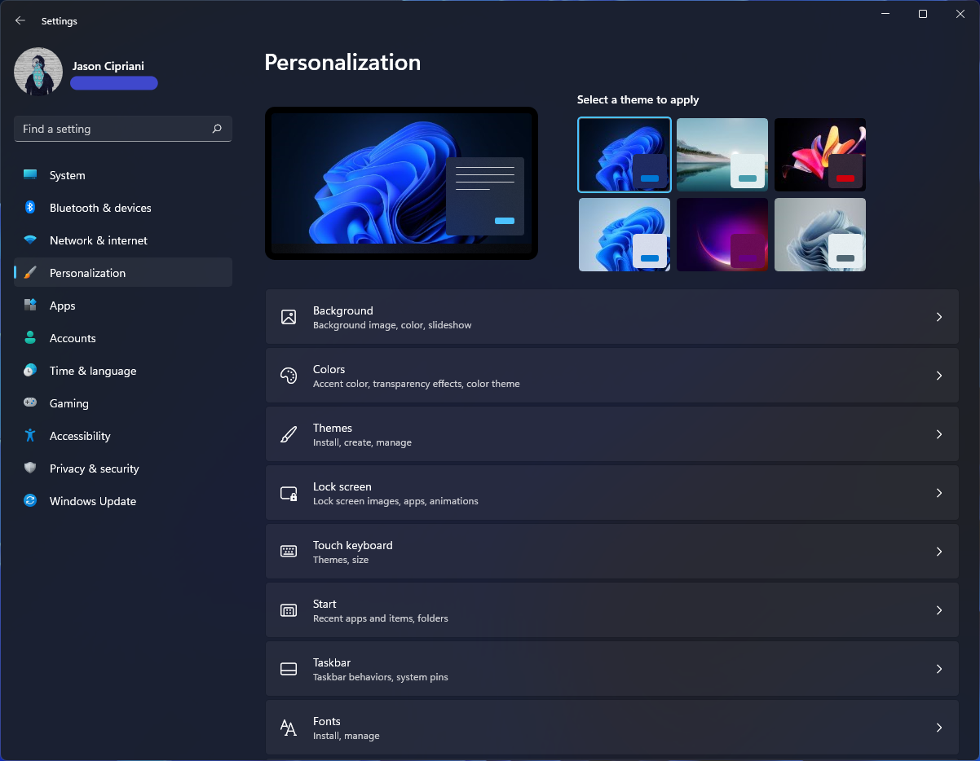Open Windows Update section
The image size is (980, 761).
coord(123,501)
